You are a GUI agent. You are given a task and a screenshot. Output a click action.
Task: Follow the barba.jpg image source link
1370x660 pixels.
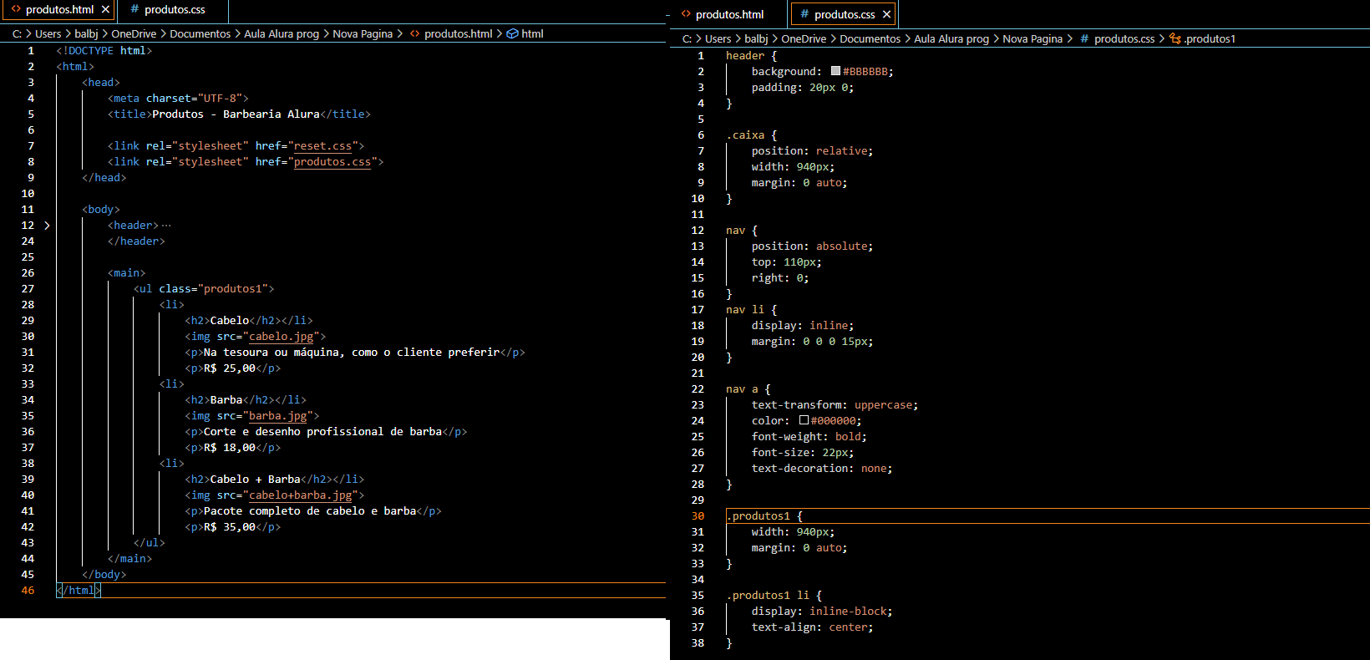(x=277, y=416)
